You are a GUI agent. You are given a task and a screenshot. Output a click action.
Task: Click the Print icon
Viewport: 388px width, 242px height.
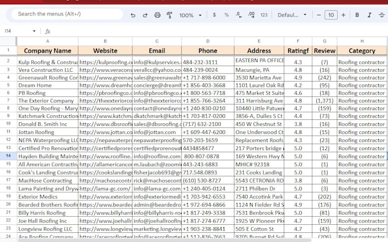point(157,15)
